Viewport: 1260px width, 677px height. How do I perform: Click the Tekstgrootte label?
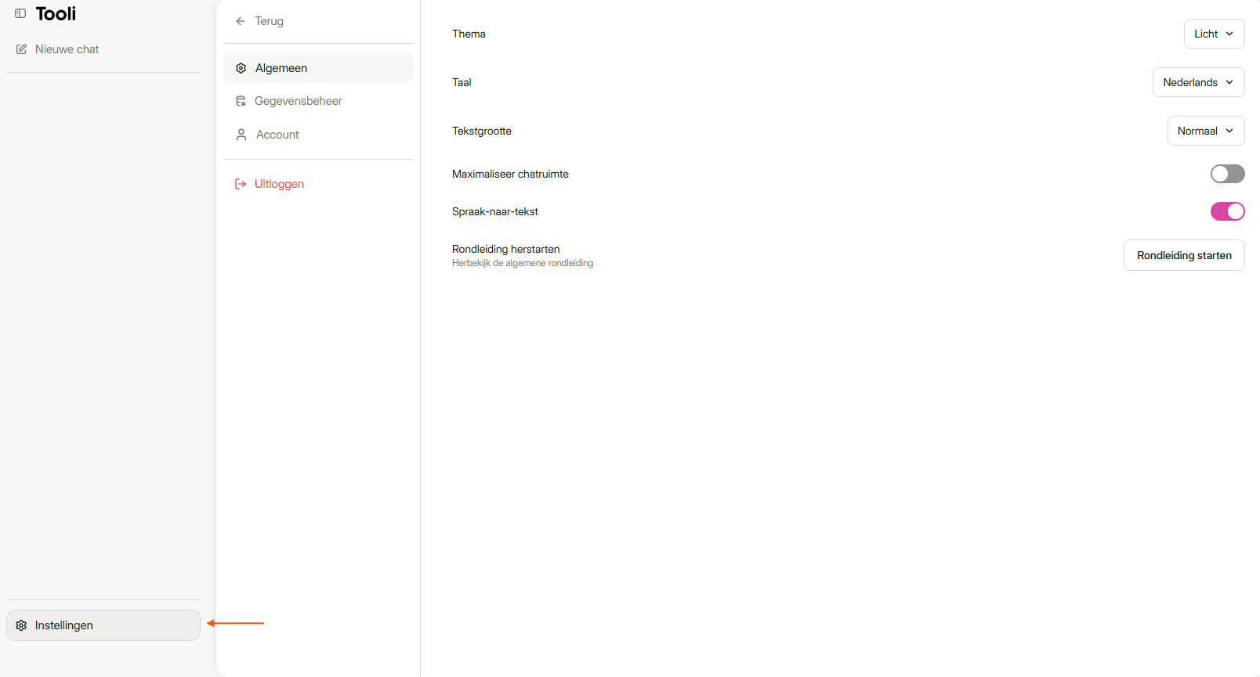tap(482, 131)
